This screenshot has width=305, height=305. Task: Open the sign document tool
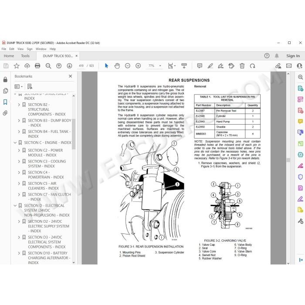point(220,66)
